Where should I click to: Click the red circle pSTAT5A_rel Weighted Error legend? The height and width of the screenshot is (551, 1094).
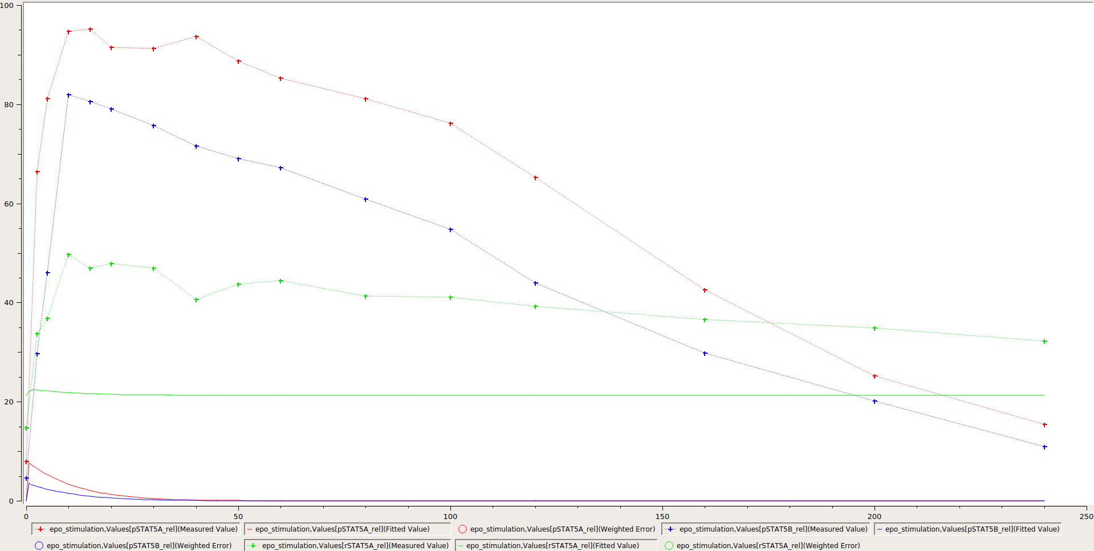click(556, 529)
